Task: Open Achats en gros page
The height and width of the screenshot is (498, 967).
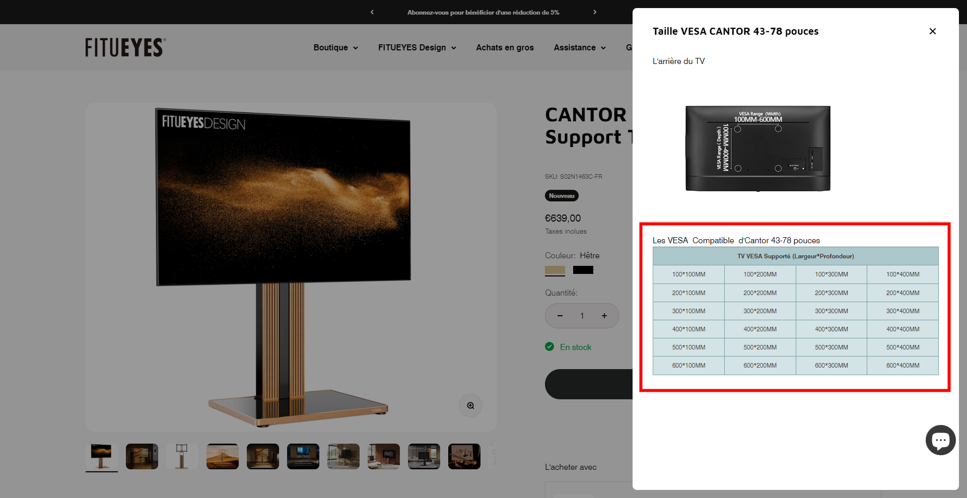Action: coord(505,47)
